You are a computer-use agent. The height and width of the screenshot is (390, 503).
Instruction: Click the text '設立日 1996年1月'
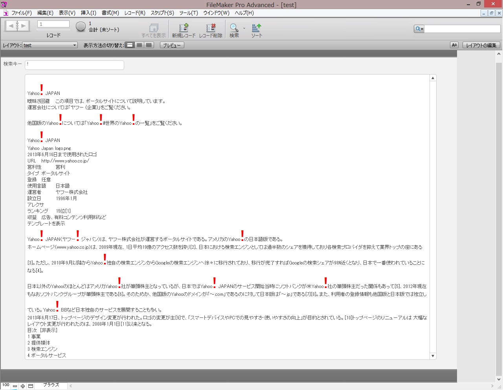click(x=52, y=199)
